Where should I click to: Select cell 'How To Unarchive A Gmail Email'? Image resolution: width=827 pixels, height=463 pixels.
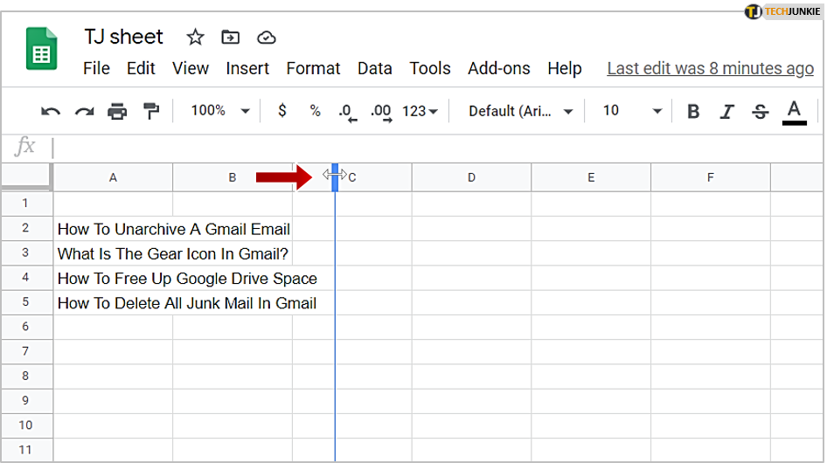[x=173, y=229]
